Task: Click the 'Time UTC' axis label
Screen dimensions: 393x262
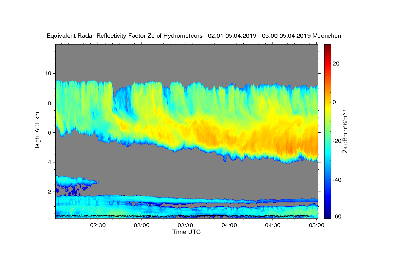Action: [x=186, y=232]
